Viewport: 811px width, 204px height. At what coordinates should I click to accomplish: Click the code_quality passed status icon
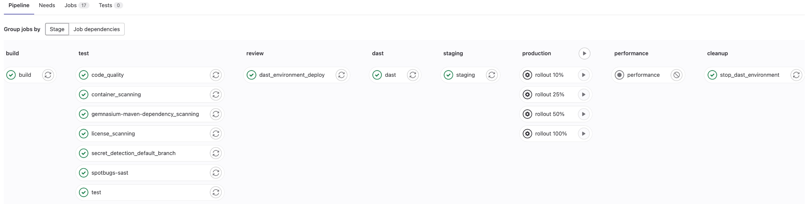(83, 75)
